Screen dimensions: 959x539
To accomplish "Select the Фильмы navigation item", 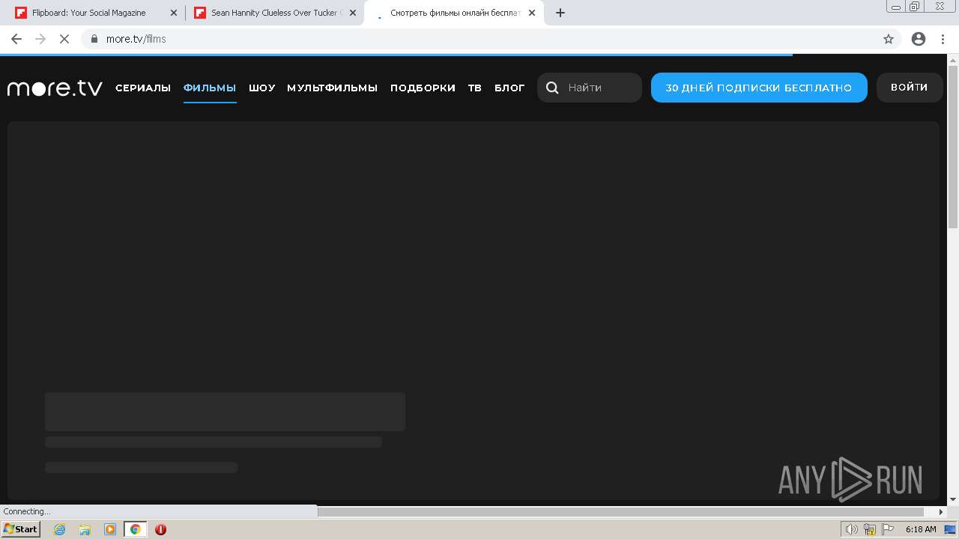I will pyautogui.click(x=210, y=88).
